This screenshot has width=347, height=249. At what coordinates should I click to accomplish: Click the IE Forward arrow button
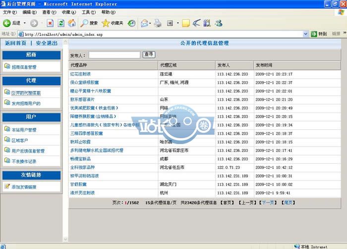[x=34, y=23]
